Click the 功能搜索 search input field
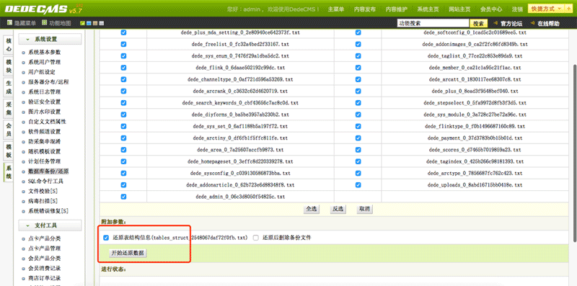This screenshot has width=577, height=286. (433, 23)
